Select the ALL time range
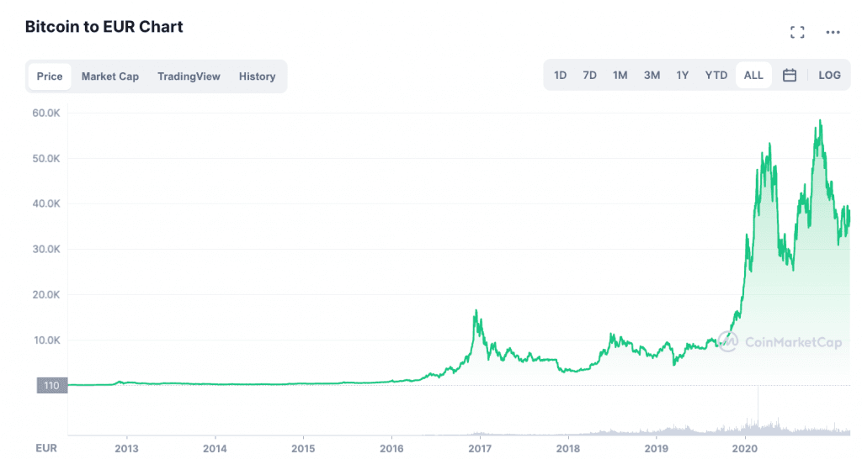Screen dimensions: 862x459 [x=753, y=75]
